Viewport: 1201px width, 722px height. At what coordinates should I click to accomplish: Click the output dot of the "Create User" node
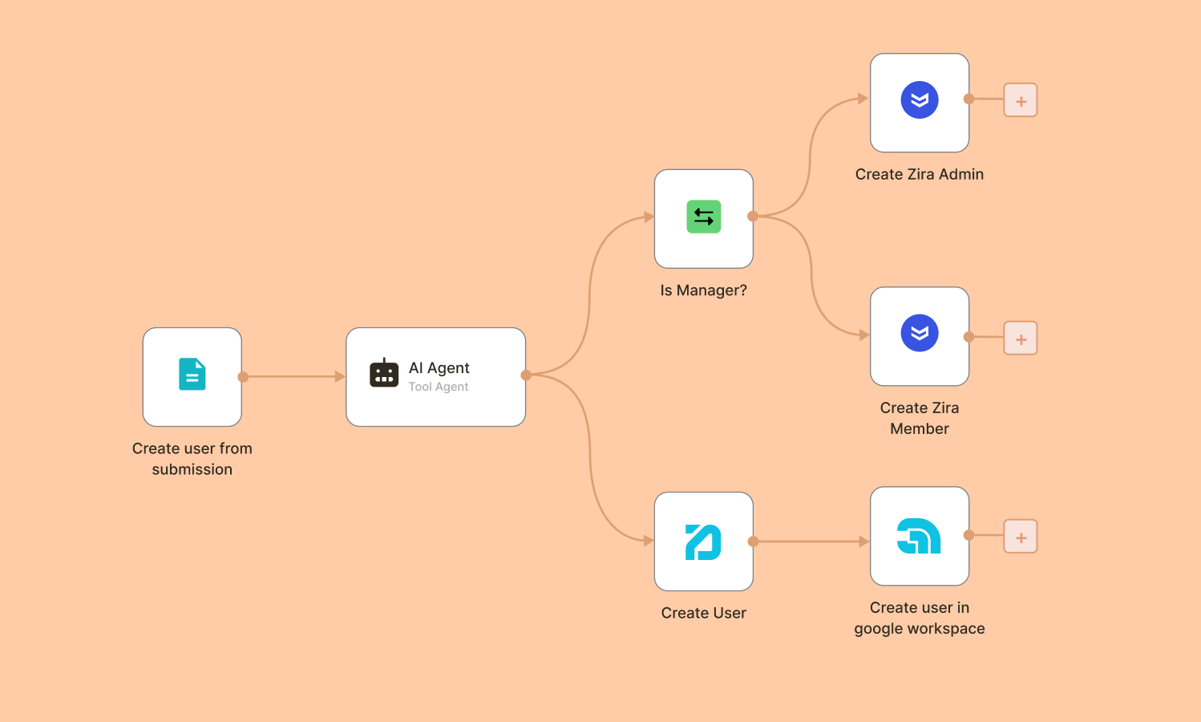[752, 540]
